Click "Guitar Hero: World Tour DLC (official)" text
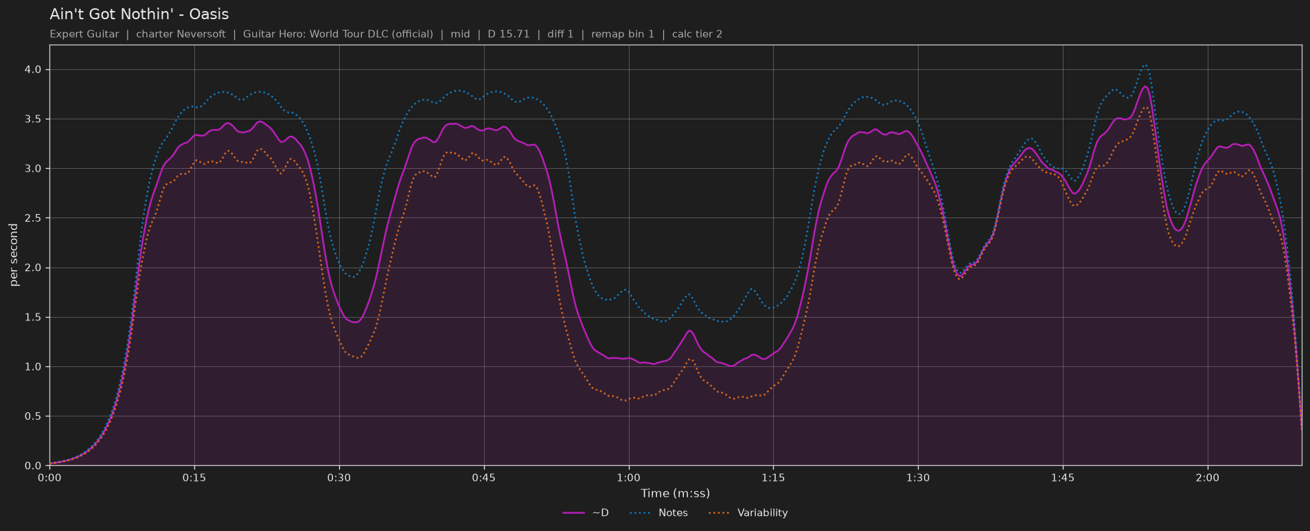The image size is (1310, 531). point(338,34)
